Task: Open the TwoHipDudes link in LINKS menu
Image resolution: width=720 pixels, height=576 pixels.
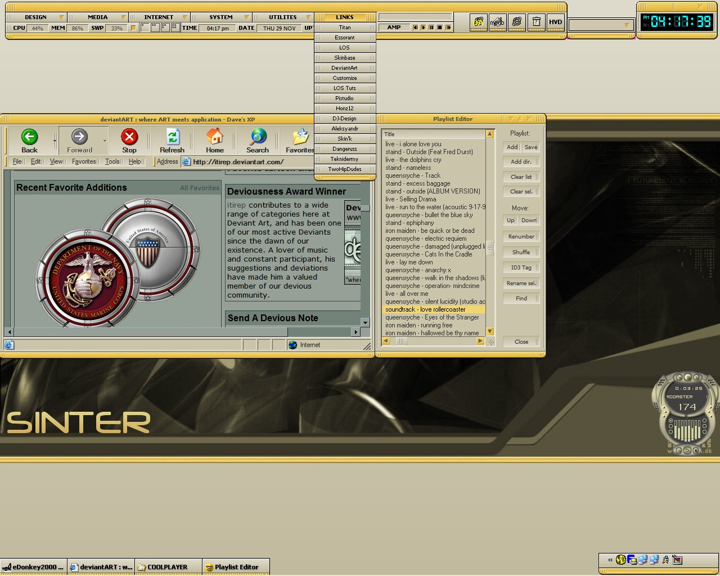Action: (345, 169)
